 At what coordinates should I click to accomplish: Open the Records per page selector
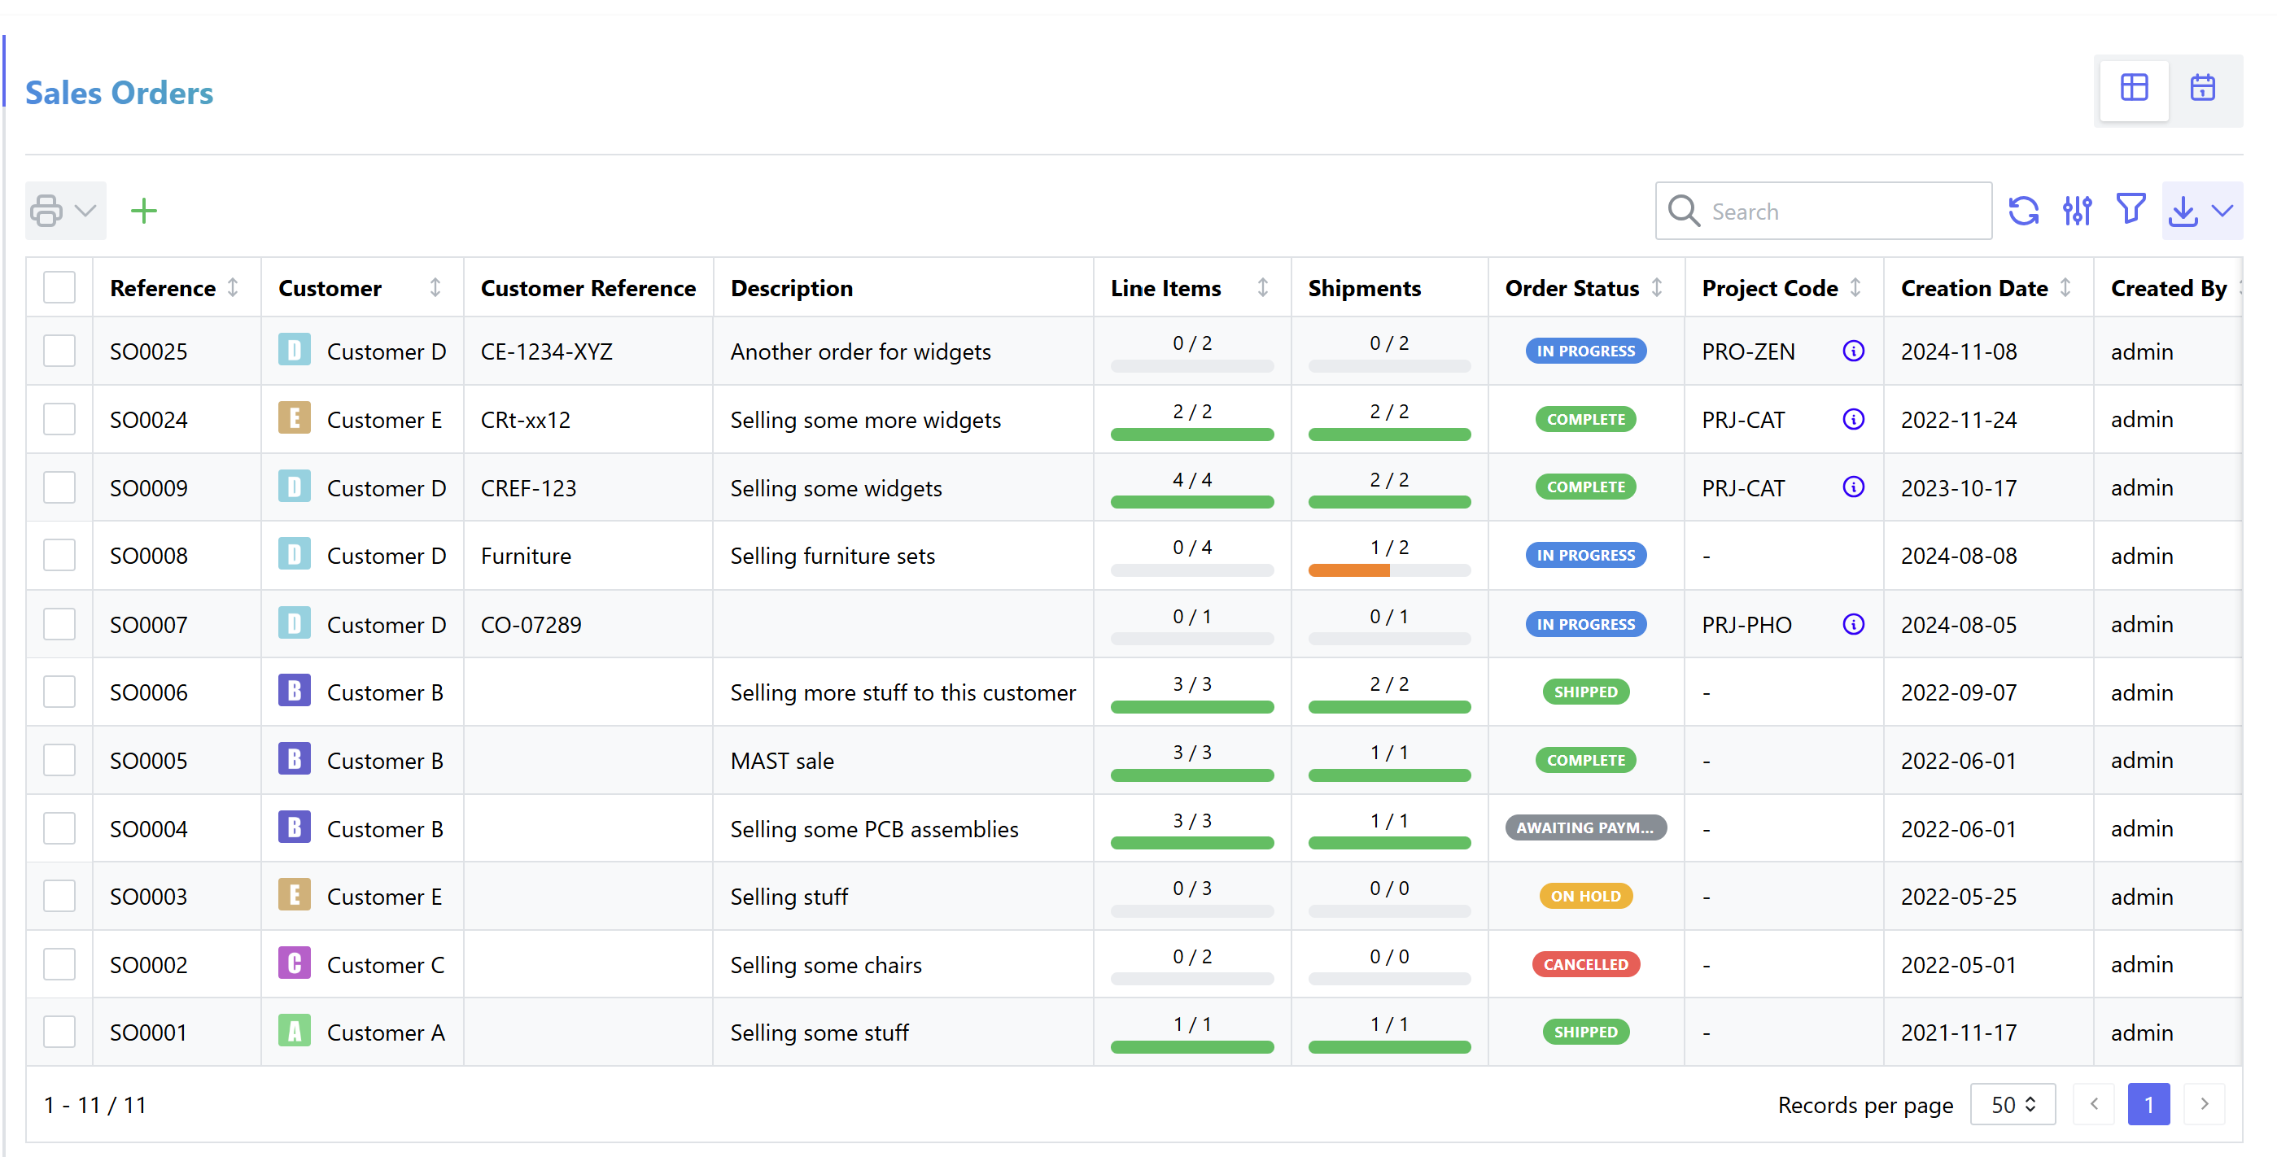tap(2012, 1105)
